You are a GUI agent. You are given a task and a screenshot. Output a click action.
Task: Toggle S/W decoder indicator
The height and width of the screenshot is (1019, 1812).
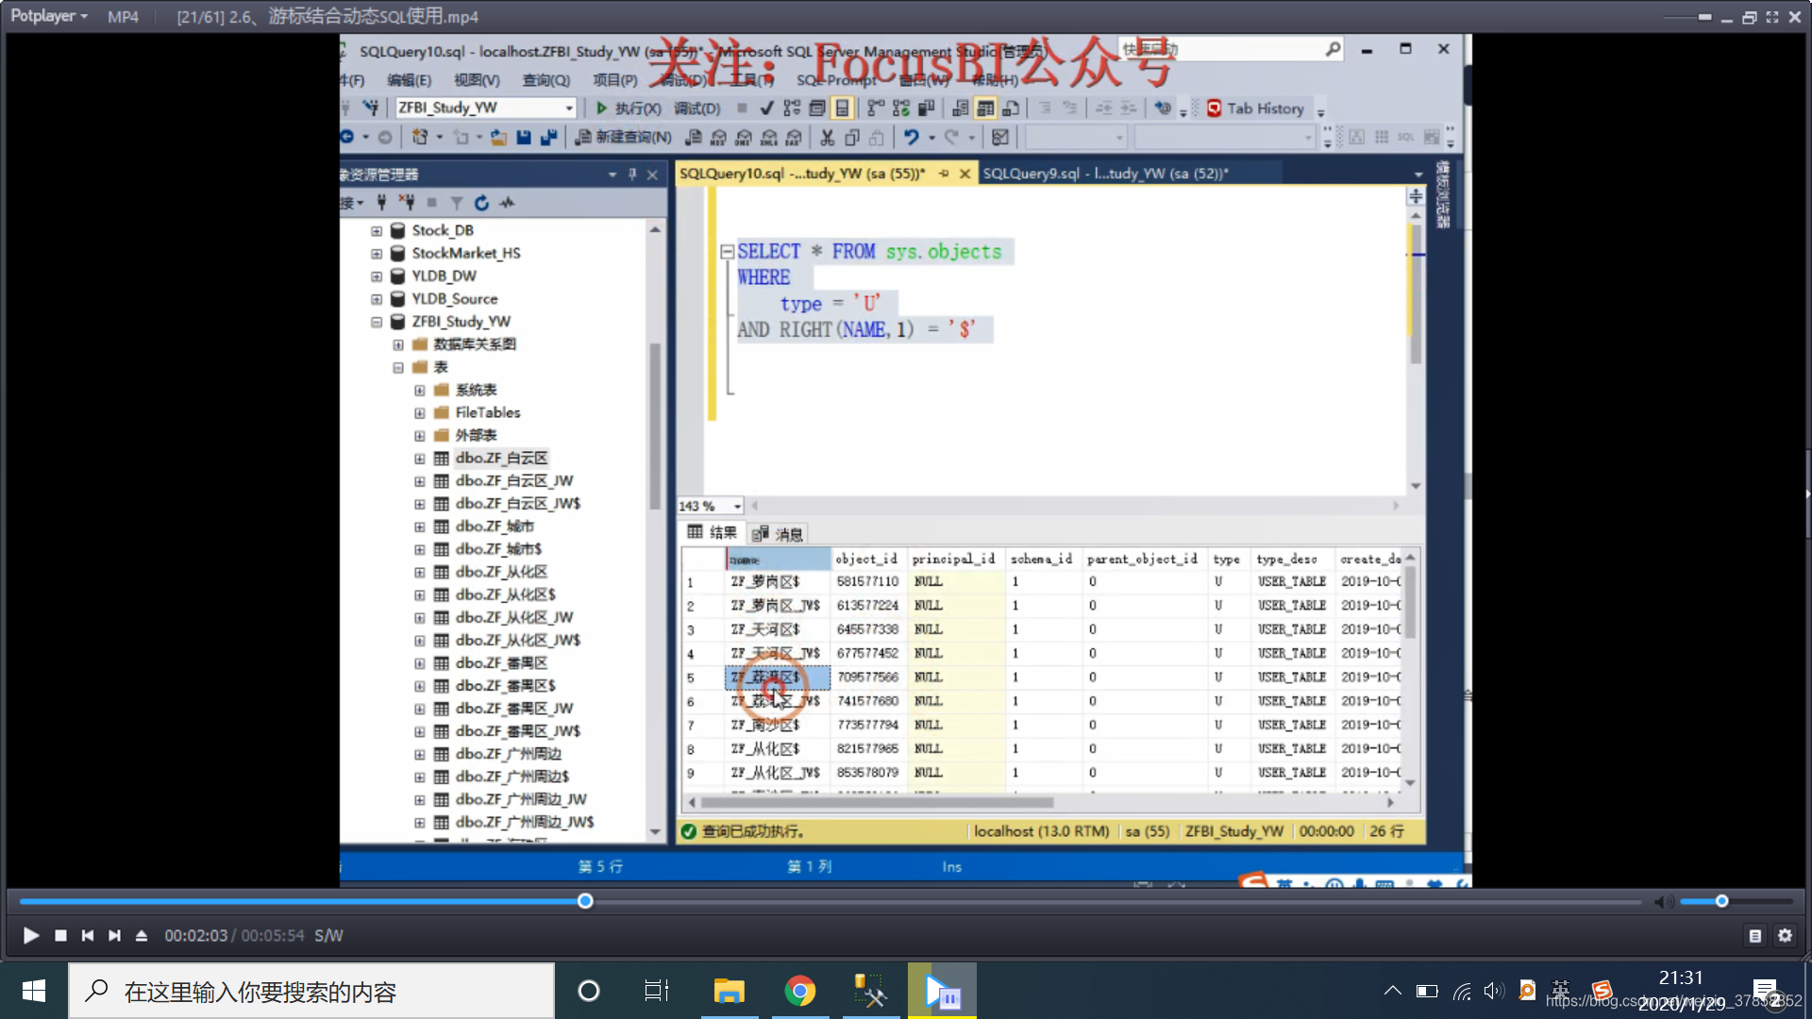[328, 935]
